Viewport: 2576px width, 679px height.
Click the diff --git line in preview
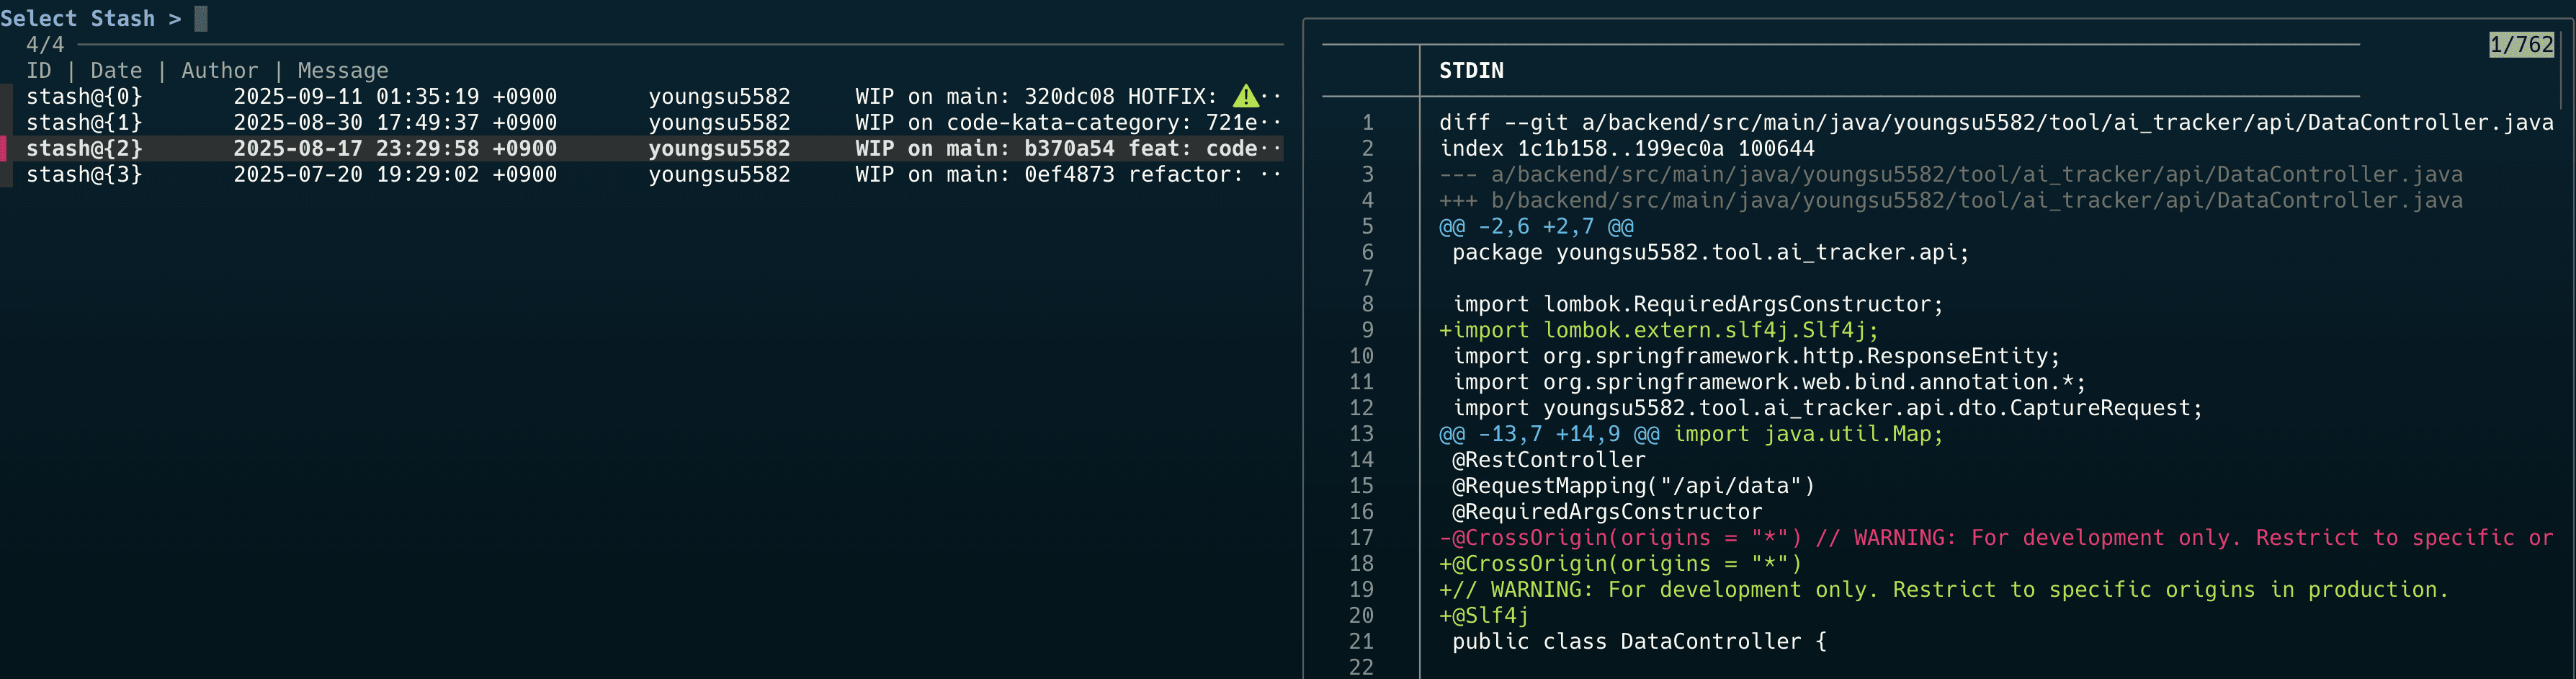click(1995, 123)
